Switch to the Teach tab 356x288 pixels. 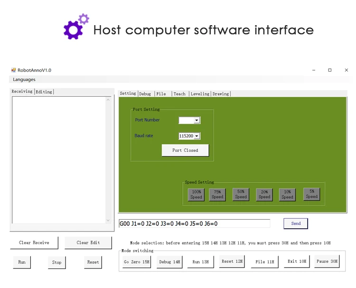(179, 94)
